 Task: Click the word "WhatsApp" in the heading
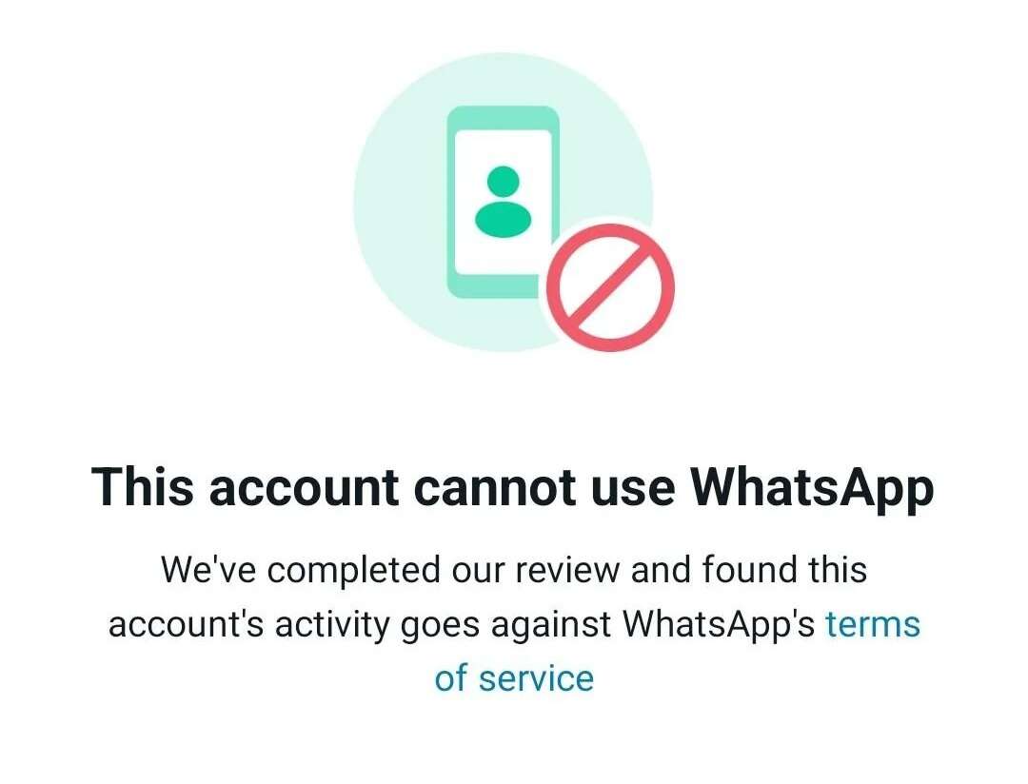point(813,487)
